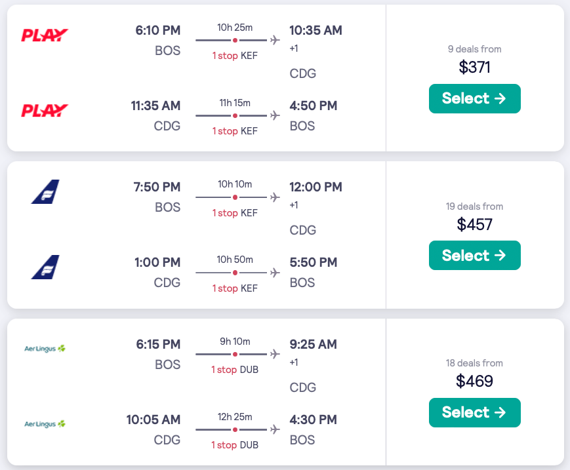
Task: Click the 4:30 PM BOS arrival time
Action: (313, 420)
